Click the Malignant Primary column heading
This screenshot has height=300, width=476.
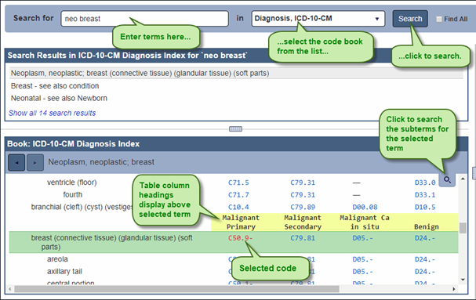(241, 222)
